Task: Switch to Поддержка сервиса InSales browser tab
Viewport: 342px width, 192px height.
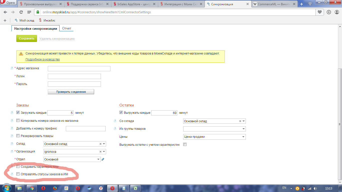Action: [x=87, y=4]
